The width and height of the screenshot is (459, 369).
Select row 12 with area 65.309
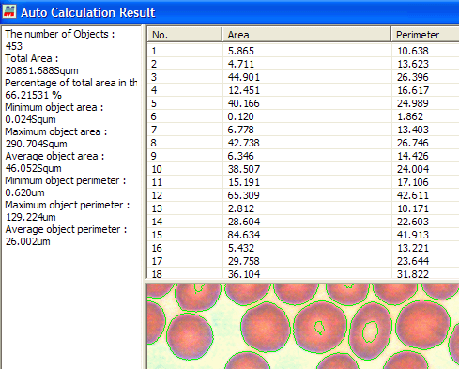tap(303, 195)
